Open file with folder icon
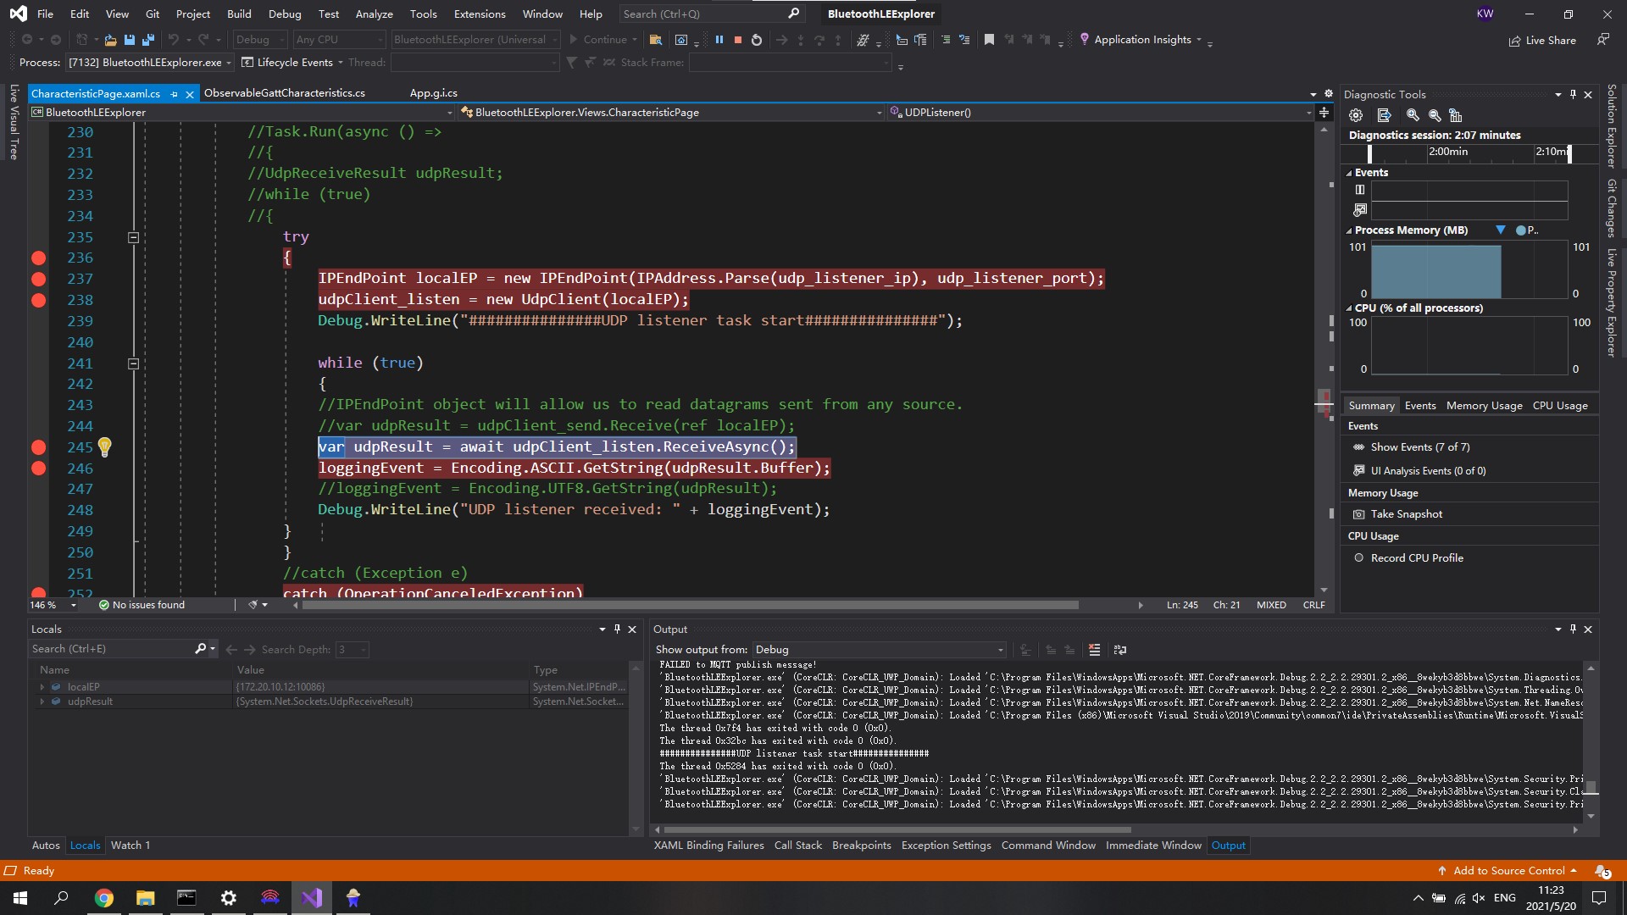1627x915 pixels. click(x=110, y=40)
